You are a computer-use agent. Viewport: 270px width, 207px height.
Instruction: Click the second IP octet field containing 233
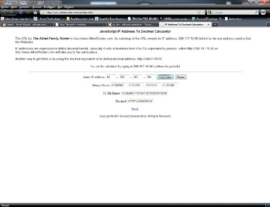click(x=124, y=77)
